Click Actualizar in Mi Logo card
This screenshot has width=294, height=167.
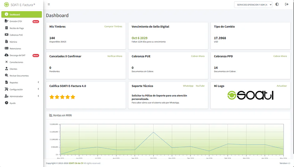pyautogui.click(x=282, y=86)
